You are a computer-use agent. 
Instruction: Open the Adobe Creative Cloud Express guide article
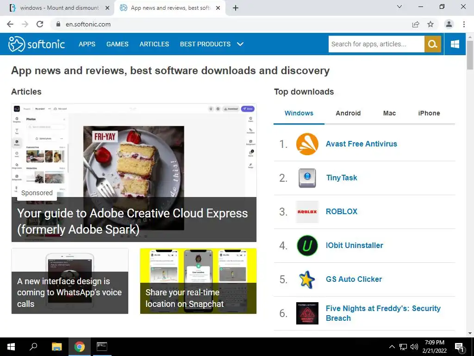pos(134,173)
